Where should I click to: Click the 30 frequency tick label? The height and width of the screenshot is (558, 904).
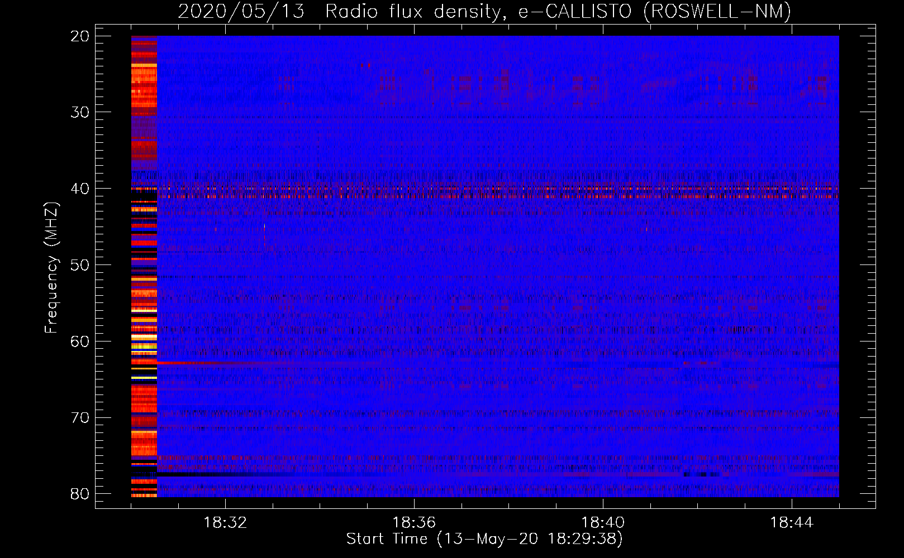point(80,112)
